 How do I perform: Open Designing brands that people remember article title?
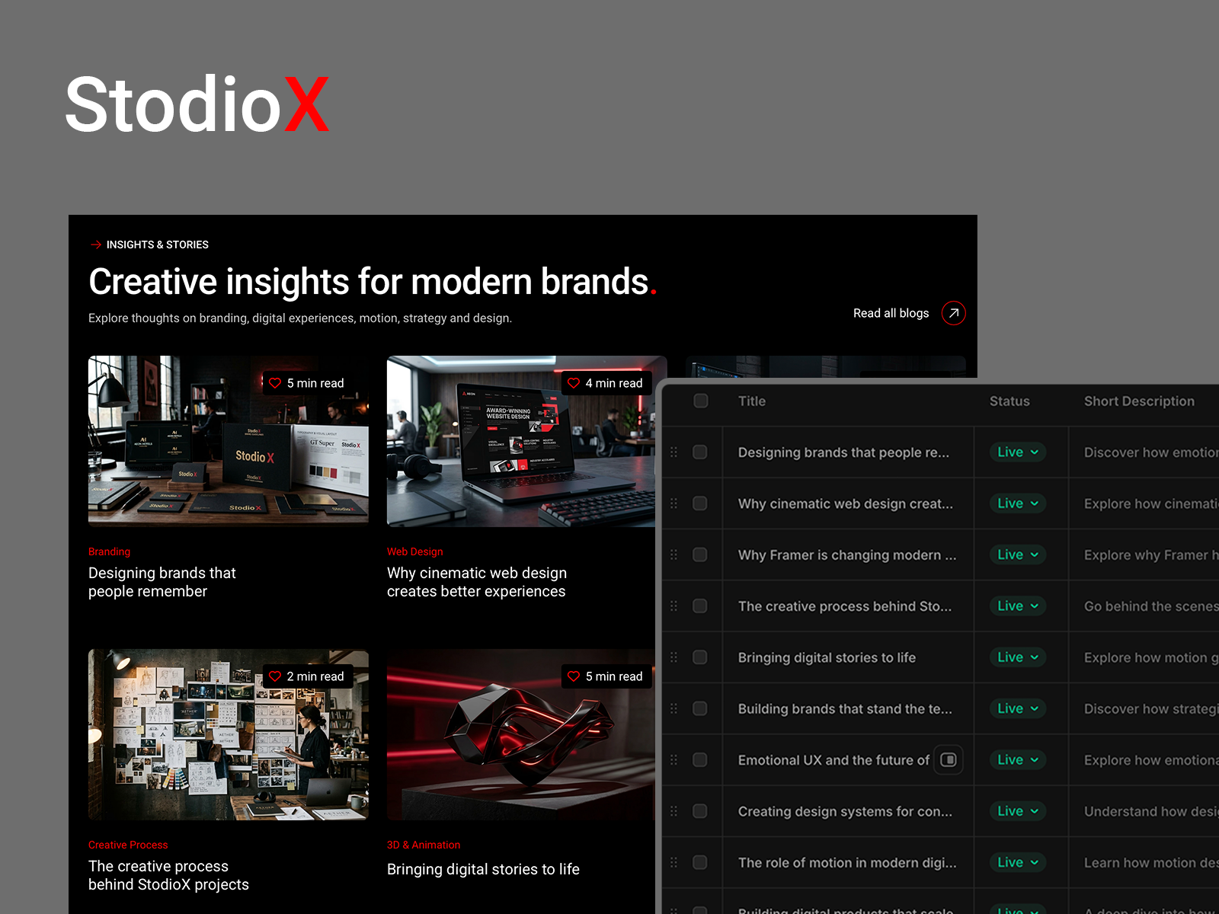point(162,582)
